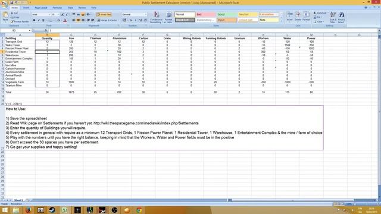Open Steam from the taskbar
The image size is (381, 214).
pyautogui.click(x=52, y=210)
